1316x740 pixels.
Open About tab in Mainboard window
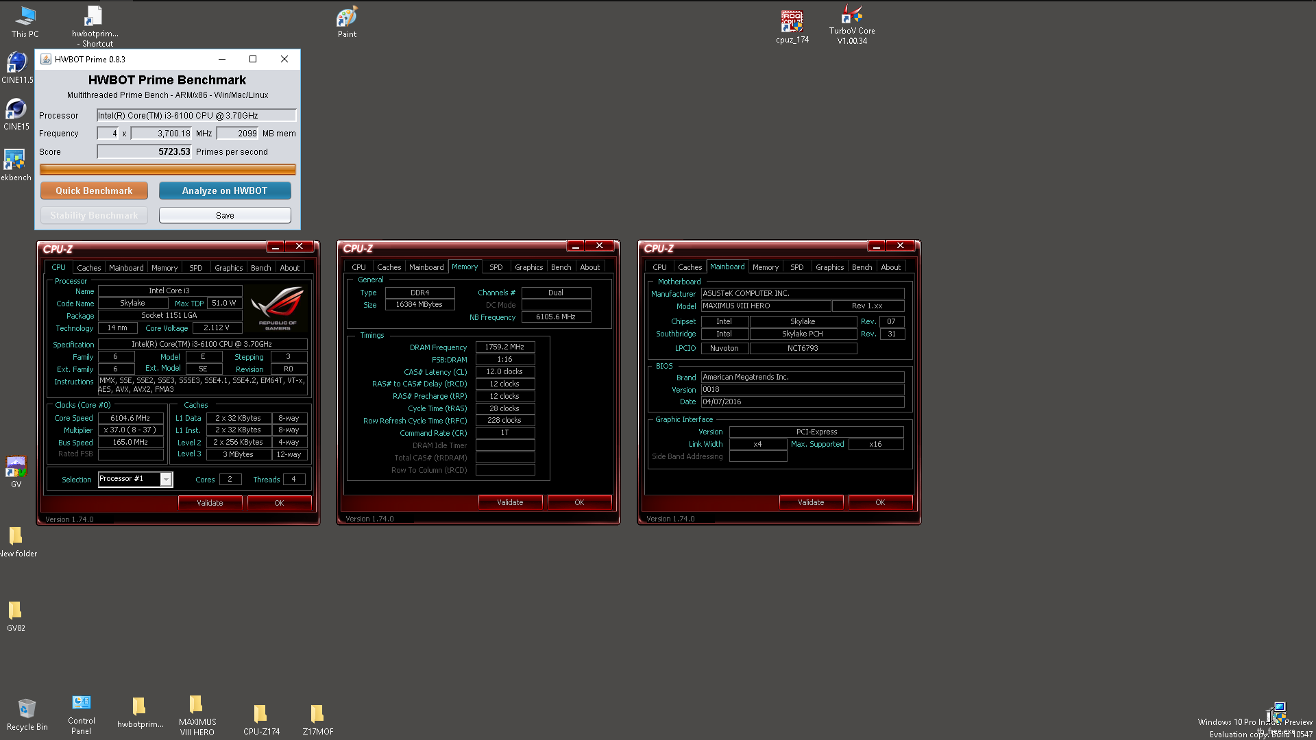[890, 267]
